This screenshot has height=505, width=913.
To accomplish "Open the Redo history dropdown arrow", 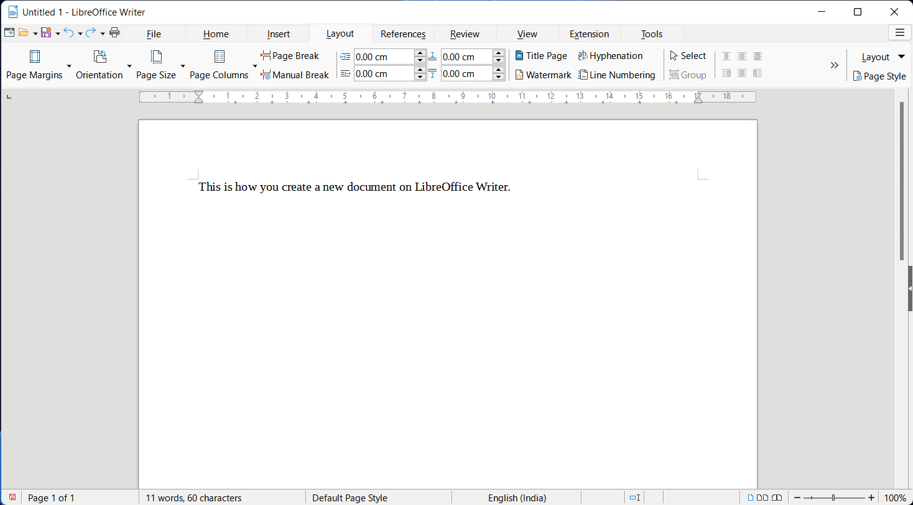I will [103, 34].
